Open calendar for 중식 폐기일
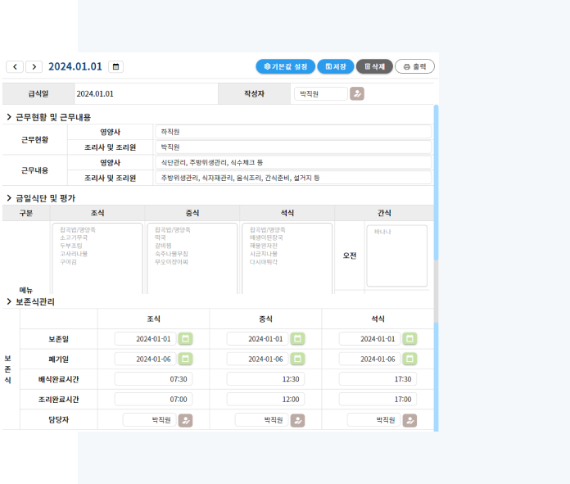Screen dimensions: 570x484 pos(297,360)
